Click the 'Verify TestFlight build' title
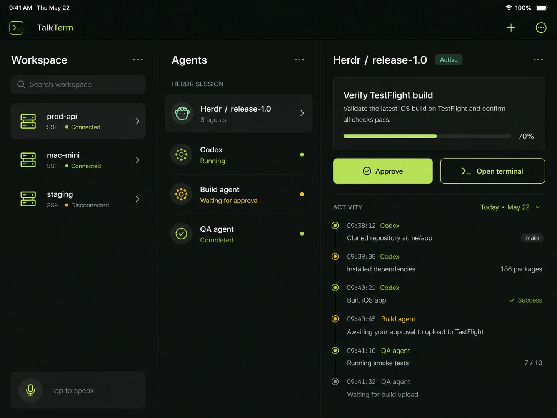Image resolution: width=557 pixels, height=418 pixels. tap(388, 95)
